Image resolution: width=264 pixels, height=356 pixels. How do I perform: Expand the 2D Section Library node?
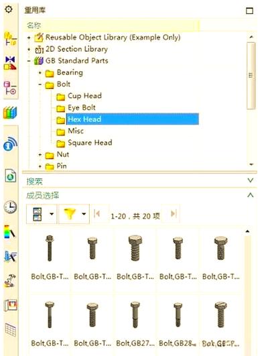[x=29, y=49]
